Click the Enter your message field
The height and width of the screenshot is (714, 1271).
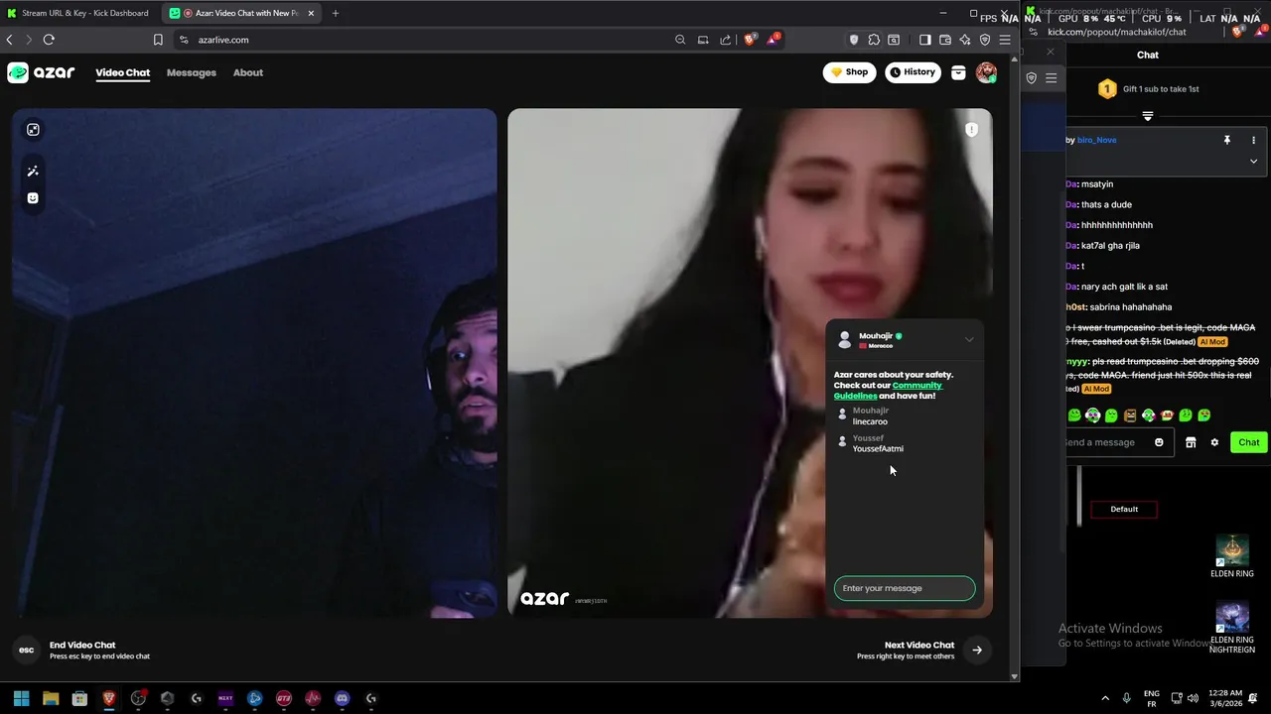905,588
